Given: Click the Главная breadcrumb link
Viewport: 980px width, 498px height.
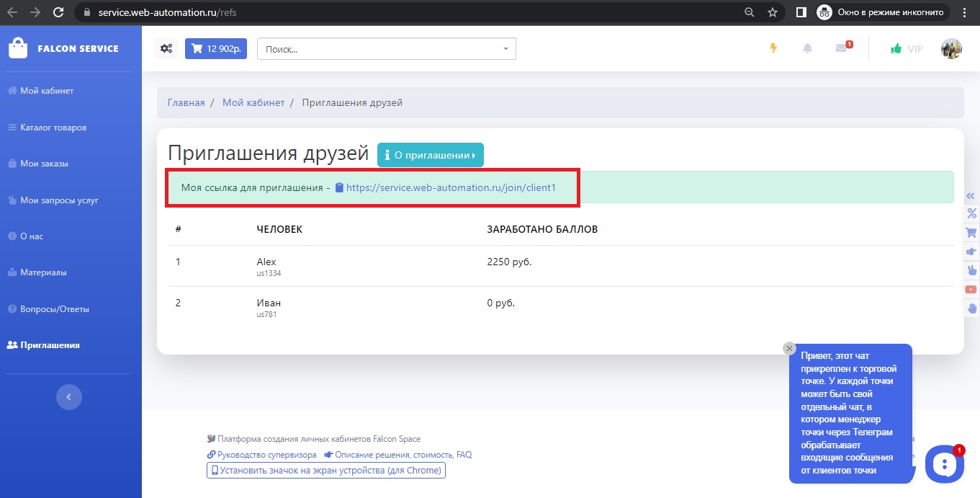Looking at the screenshot, I should pyautogui.click(x=186, y=102).
